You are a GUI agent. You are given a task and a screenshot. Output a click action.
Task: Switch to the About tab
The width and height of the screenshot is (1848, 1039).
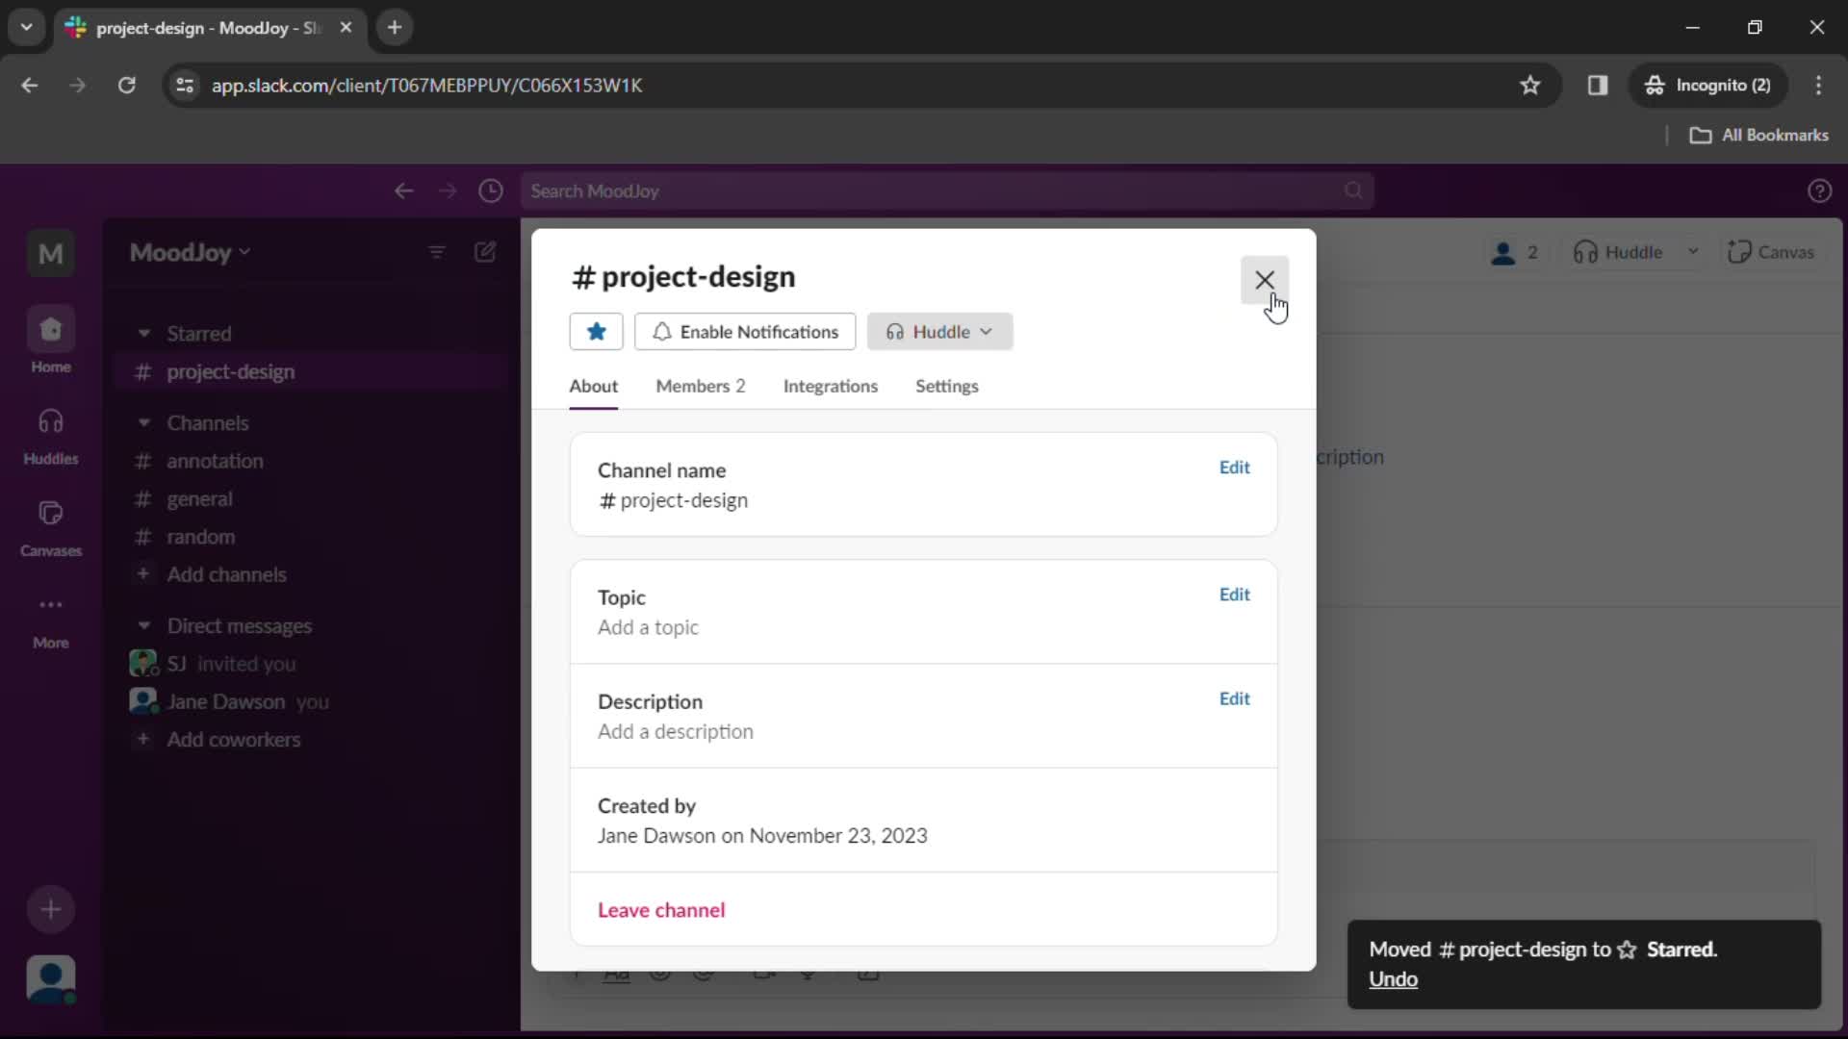click(x=593, y=386)
